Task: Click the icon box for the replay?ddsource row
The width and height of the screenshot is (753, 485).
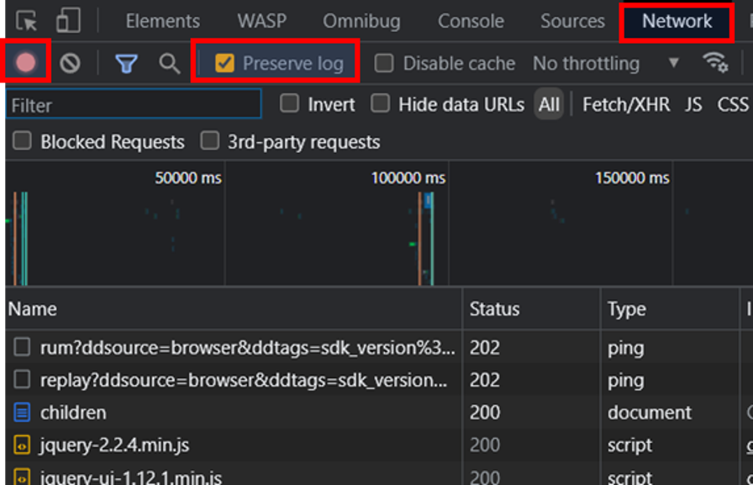Action: click(22, 379)
